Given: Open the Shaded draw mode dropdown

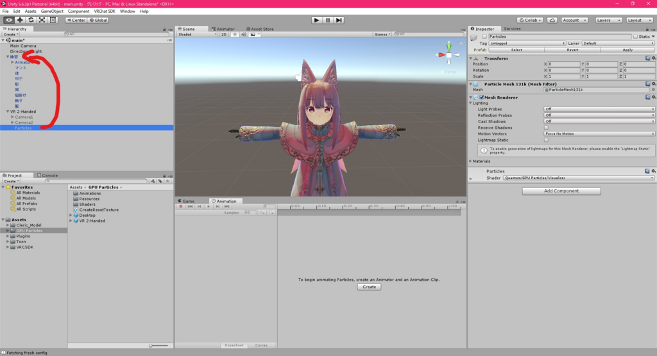Looking at the screenshot, I should [198, 35].
